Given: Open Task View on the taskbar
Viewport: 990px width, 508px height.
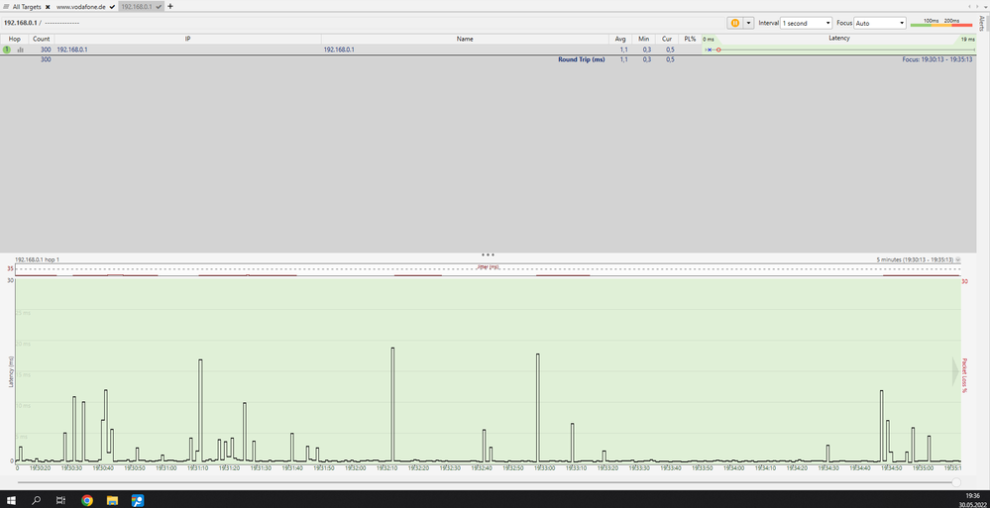Looking at the screenshot, I should tap(61, 500).
